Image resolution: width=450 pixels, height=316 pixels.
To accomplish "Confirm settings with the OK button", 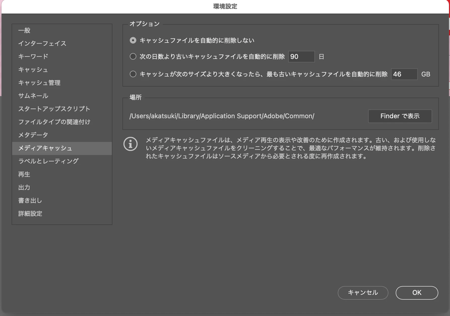I will (x=417, y=293).
